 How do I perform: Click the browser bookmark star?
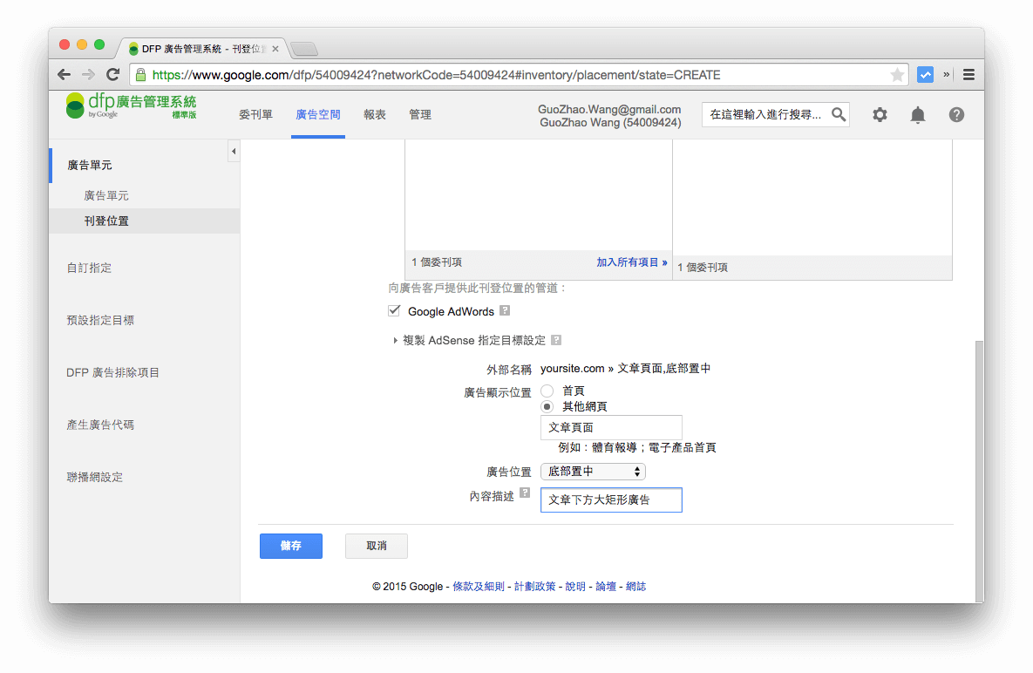tap(898, 74)
